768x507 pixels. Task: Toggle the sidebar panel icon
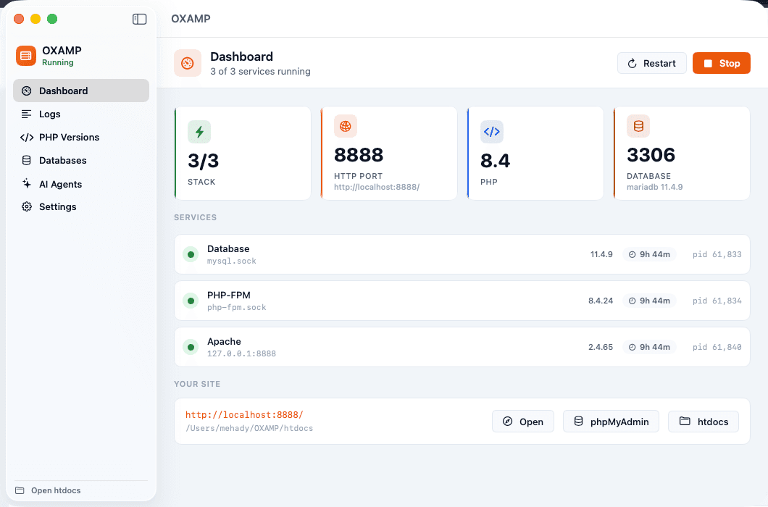click(140, 19)
